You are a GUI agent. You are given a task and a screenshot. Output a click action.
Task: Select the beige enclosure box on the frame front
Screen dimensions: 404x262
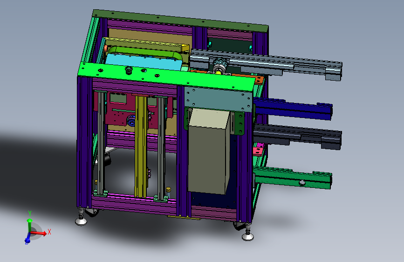tap(209, 151)
